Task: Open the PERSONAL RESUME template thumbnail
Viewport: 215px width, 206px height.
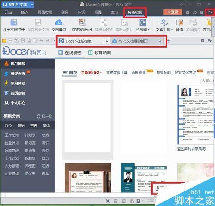Action: pyautogui.click(x=144, y=178)
